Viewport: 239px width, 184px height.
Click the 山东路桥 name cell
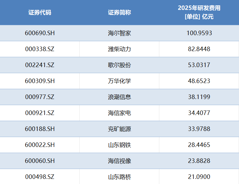(119, 177)
